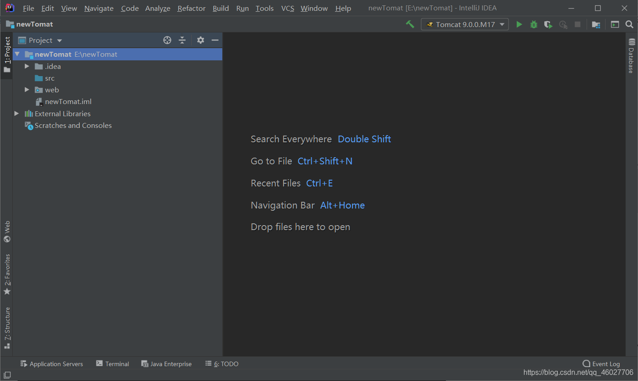The width and height of the screenshot is (638, 381).
Task: Select the newTomat project root row
Action: click(x=117, y=54)
